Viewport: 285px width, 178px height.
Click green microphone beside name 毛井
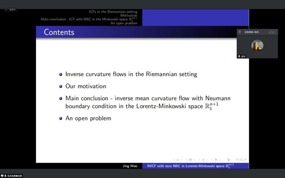239,56
